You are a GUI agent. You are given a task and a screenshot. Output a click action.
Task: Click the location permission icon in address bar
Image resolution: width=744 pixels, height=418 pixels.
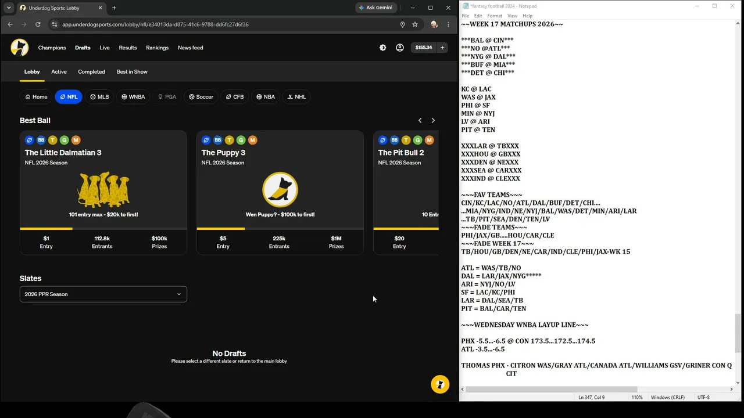click(402, 24)
